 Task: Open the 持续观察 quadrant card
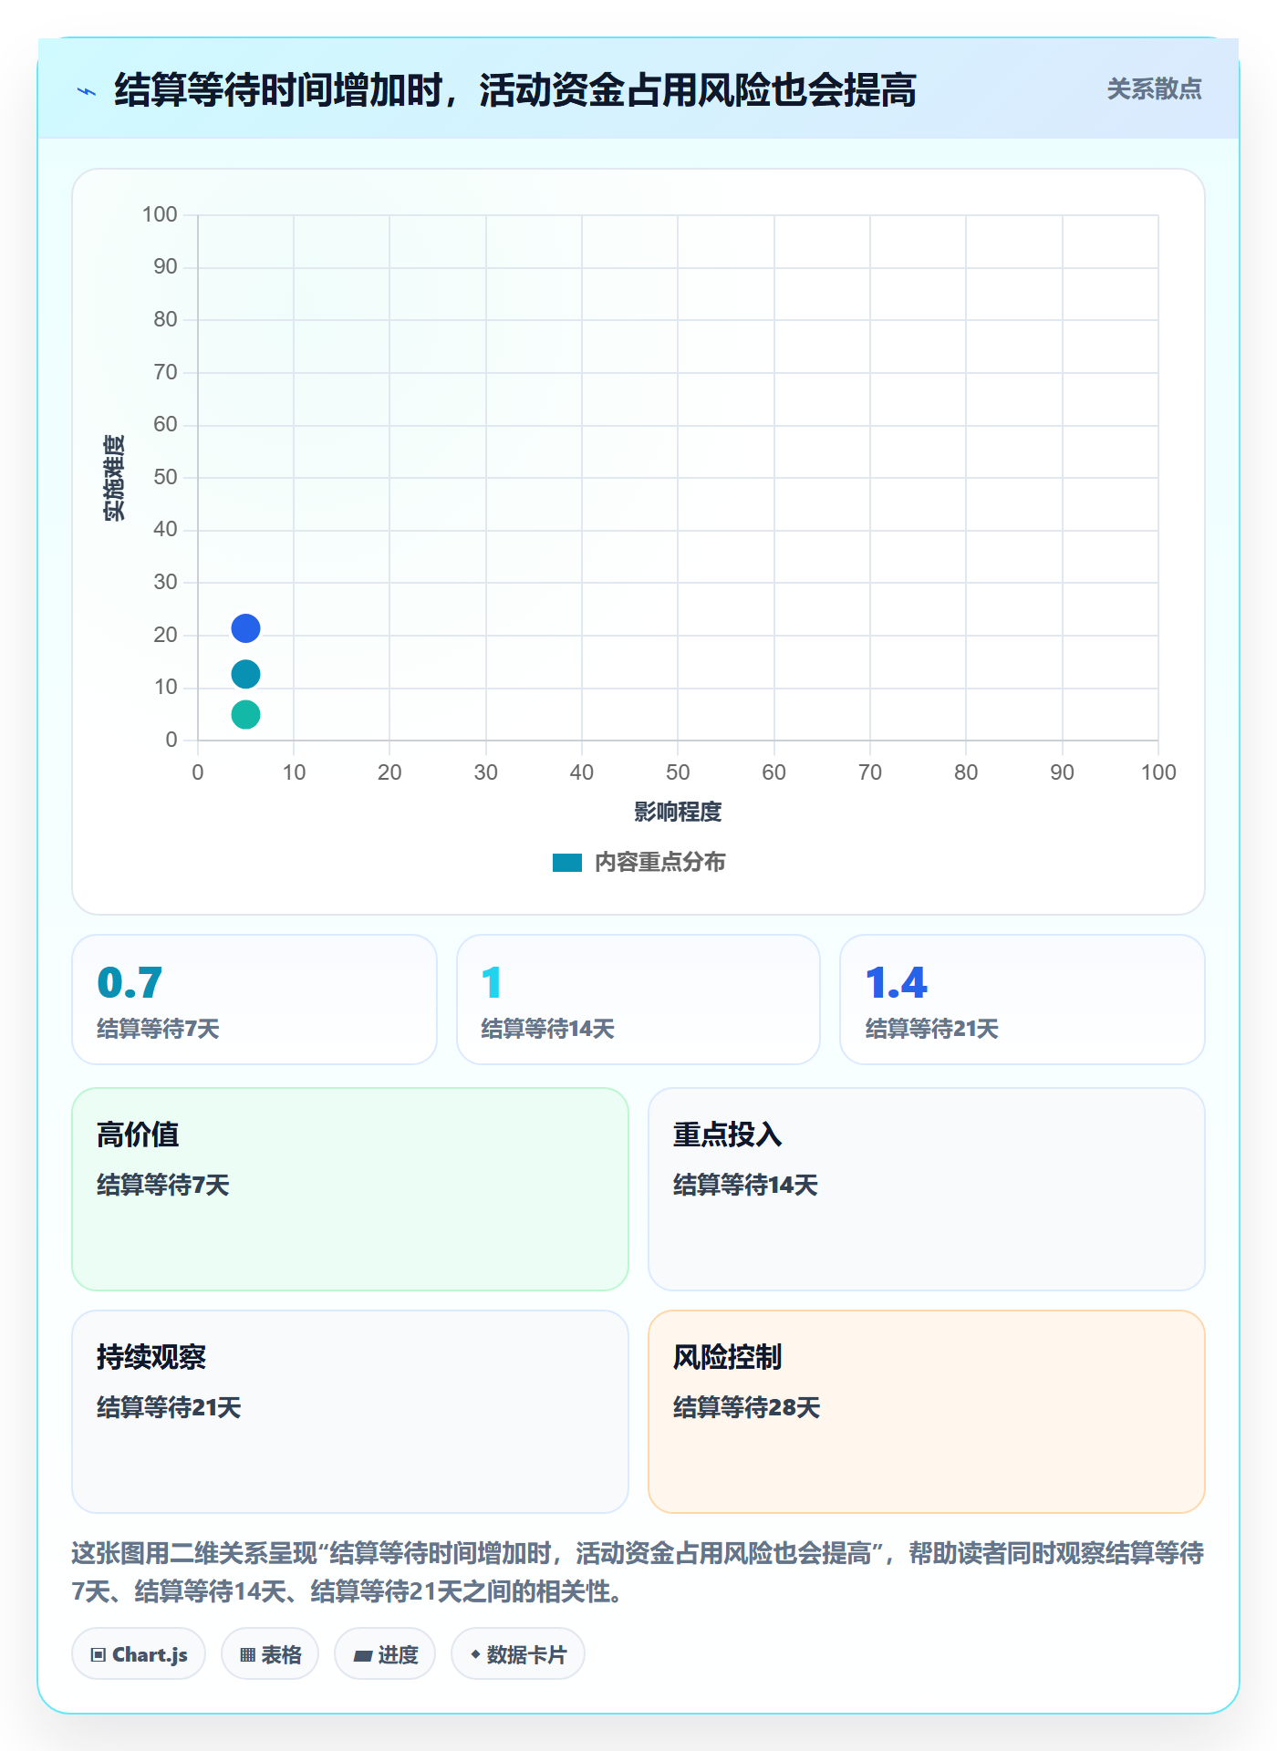tap(350, 1412)
